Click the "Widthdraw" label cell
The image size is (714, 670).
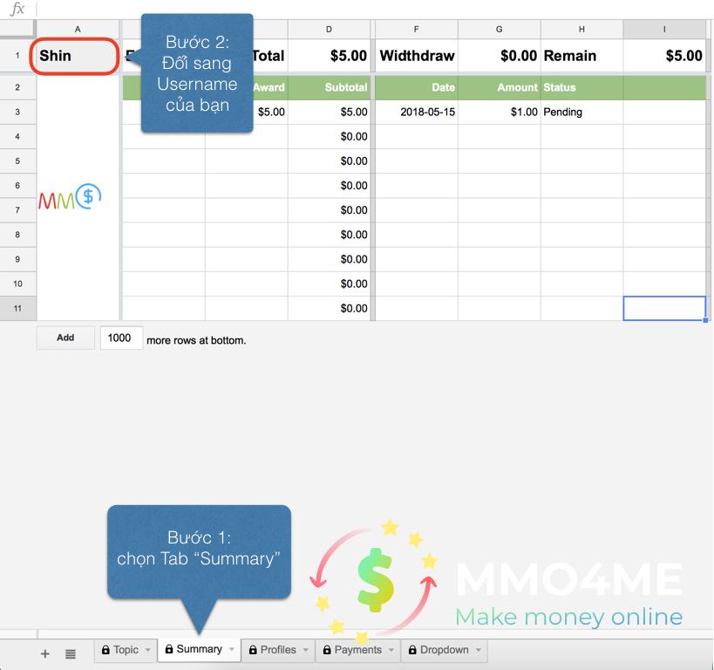click(x=416, y=56)
